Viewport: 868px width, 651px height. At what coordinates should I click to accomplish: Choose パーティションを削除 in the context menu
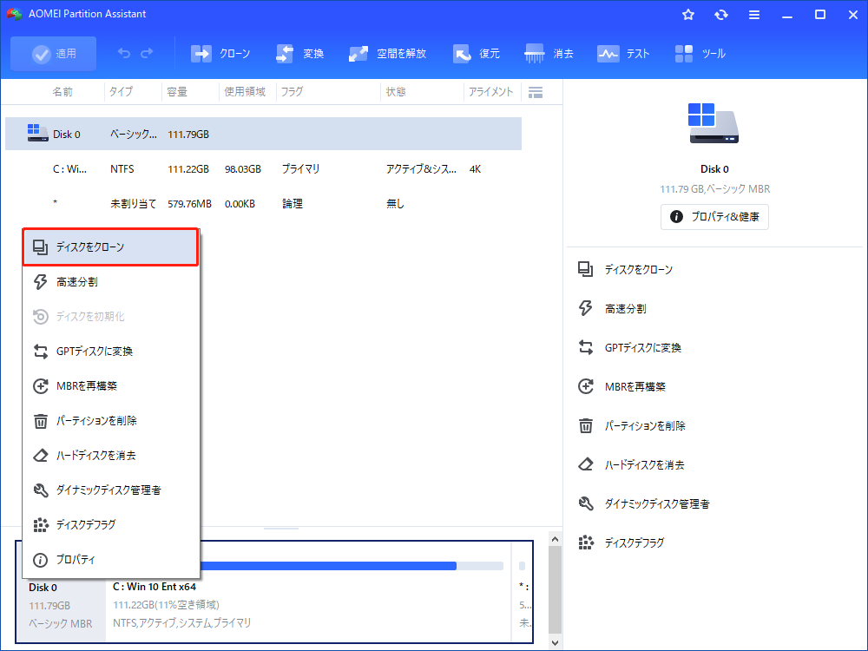(x=111, y=421)
